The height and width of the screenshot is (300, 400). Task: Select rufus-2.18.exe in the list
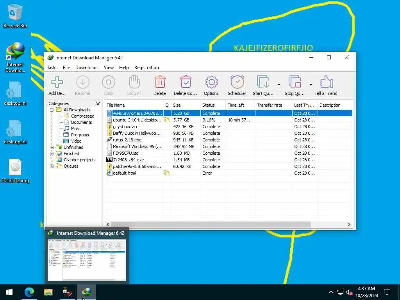229,140
